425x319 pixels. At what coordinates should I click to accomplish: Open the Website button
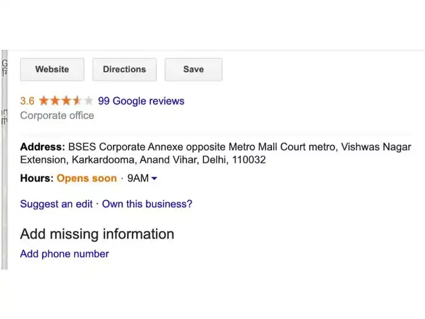pyautogui.click(x=52, y=69)
